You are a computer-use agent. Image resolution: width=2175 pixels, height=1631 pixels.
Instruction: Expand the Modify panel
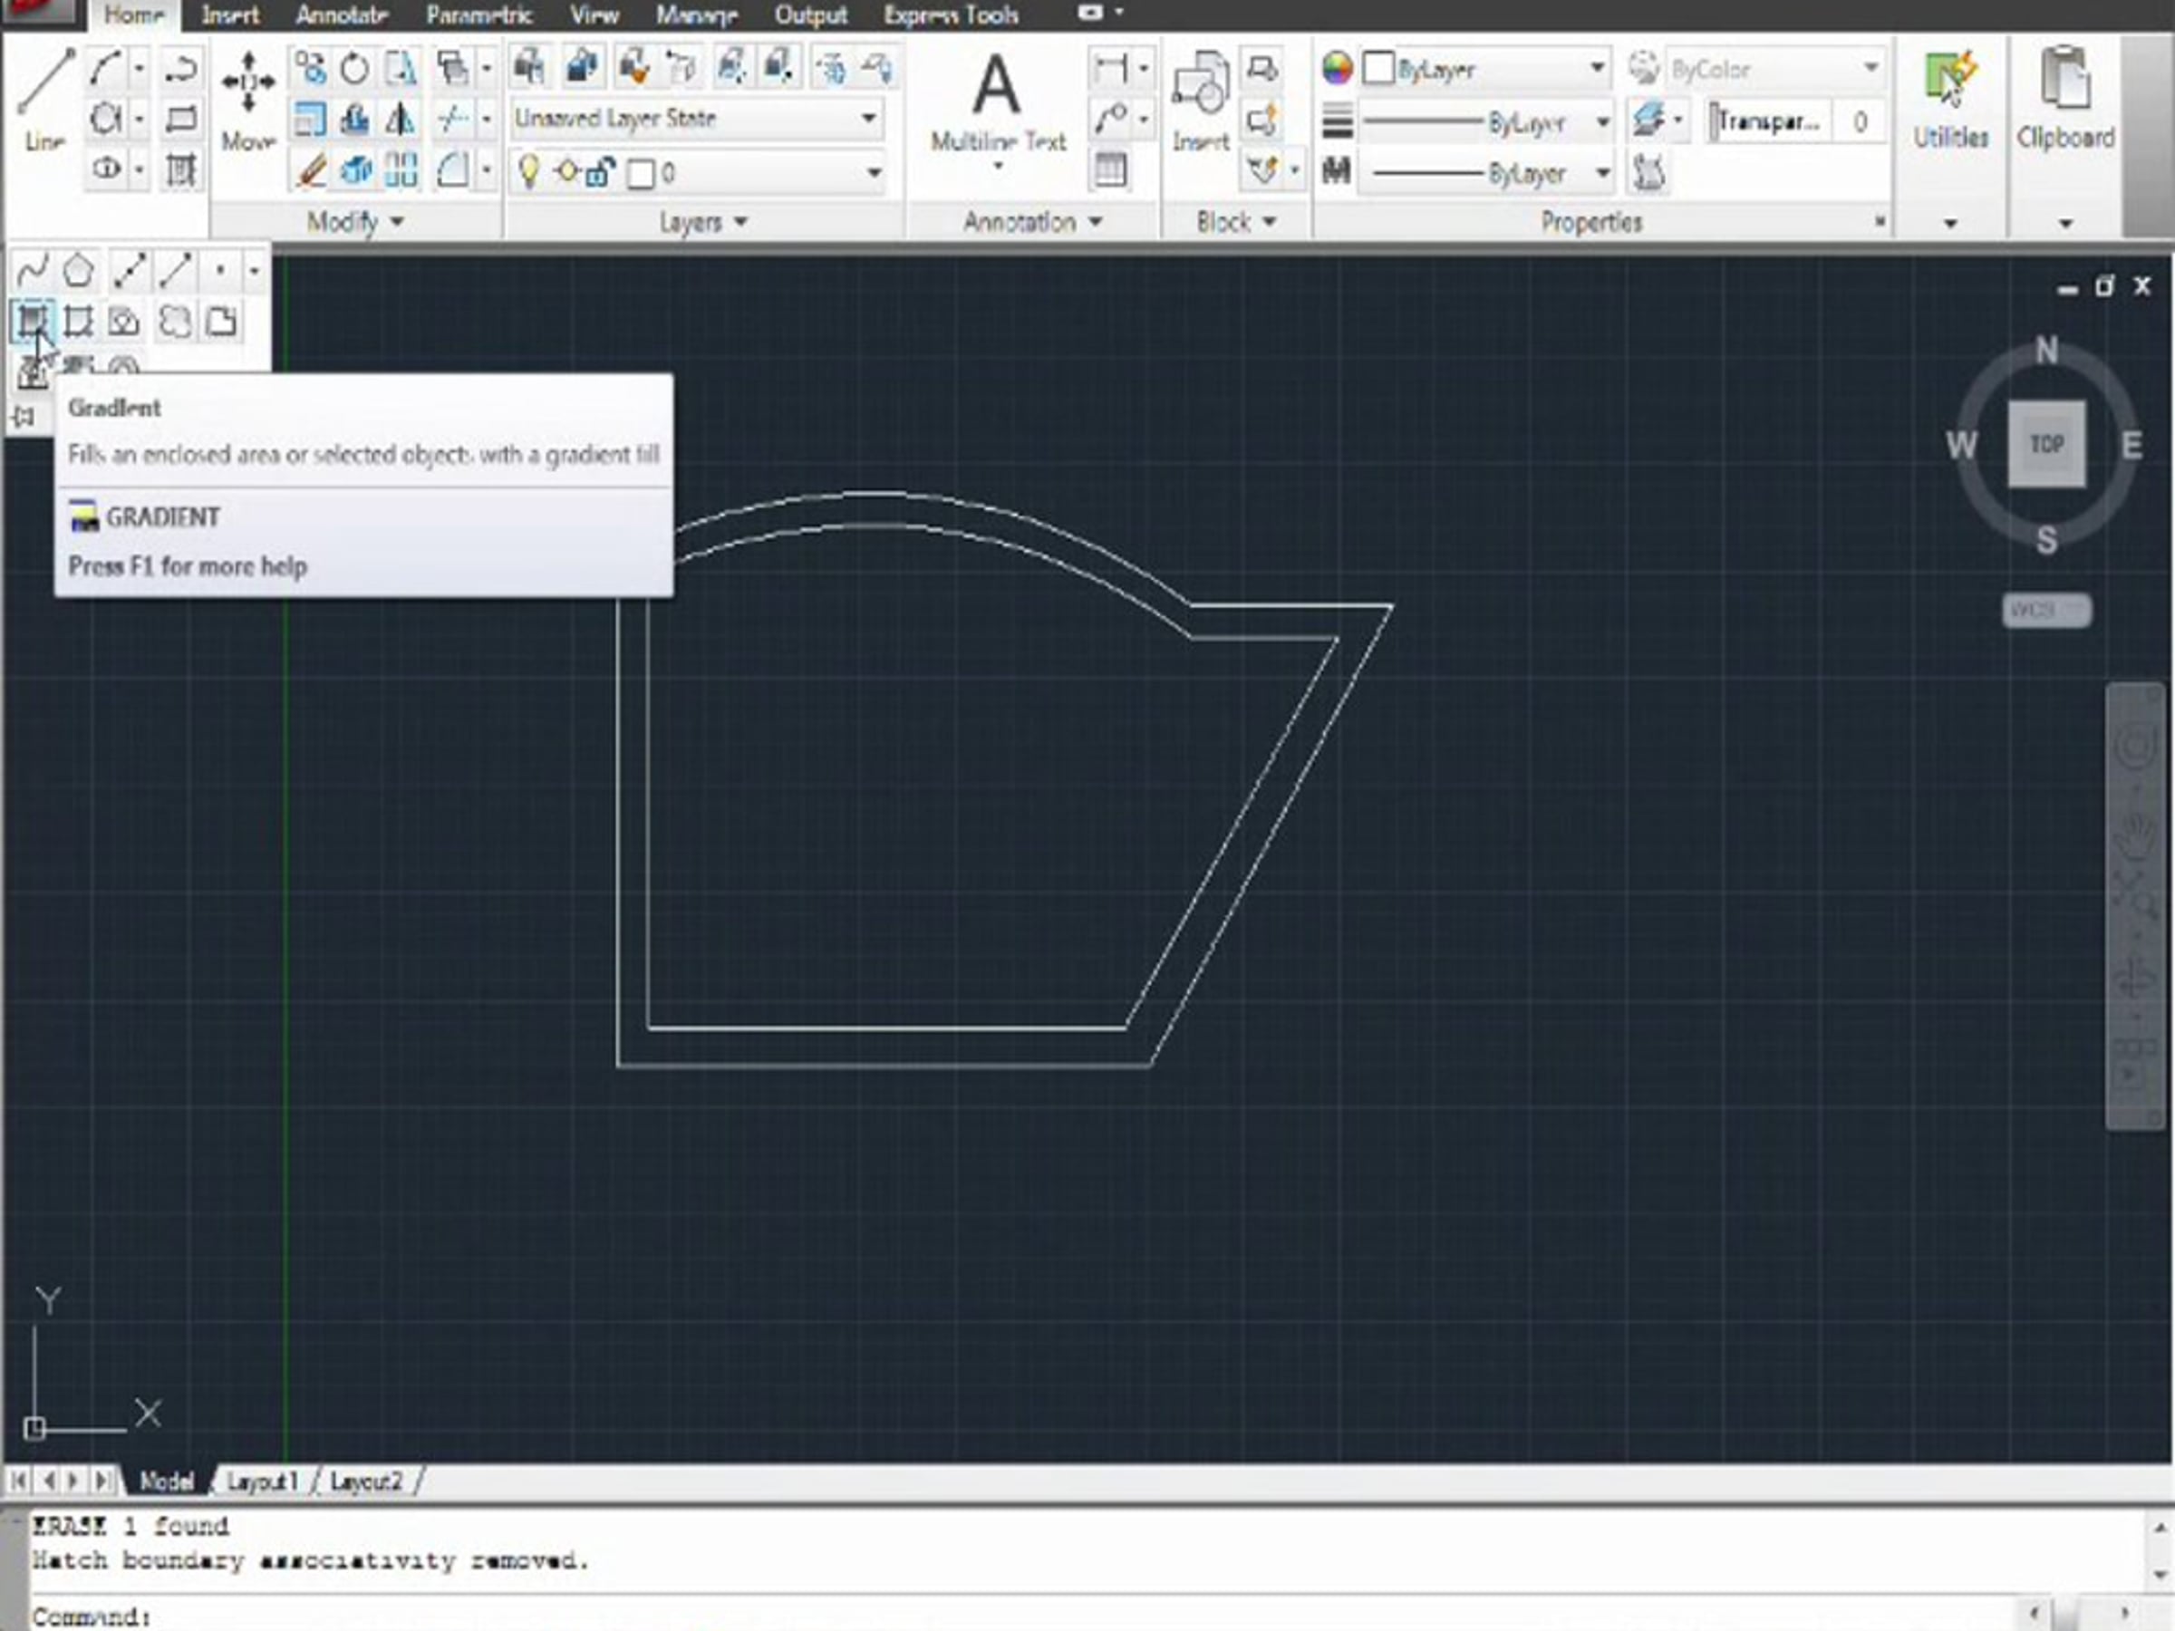tap(354, 222)
